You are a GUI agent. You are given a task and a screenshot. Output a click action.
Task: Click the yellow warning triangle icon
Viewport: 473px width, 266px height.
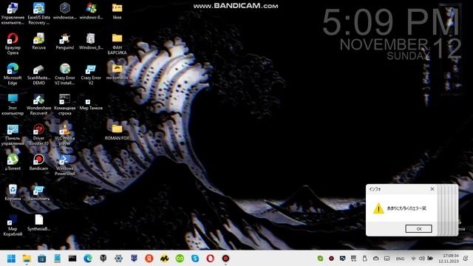(378, 208)
